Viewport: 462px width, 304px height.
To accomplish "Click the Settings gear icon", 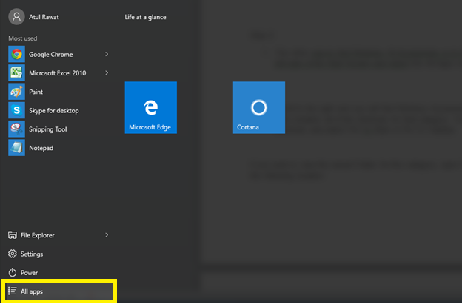I will (x=13, y=254).
